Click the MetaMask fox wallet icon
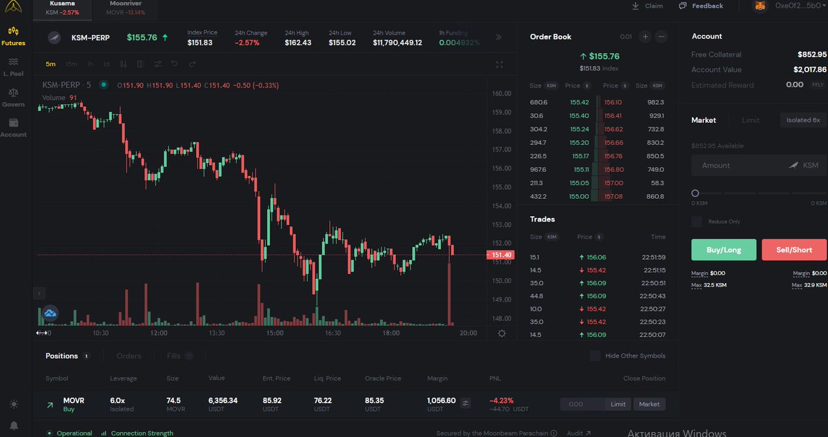 760,6
